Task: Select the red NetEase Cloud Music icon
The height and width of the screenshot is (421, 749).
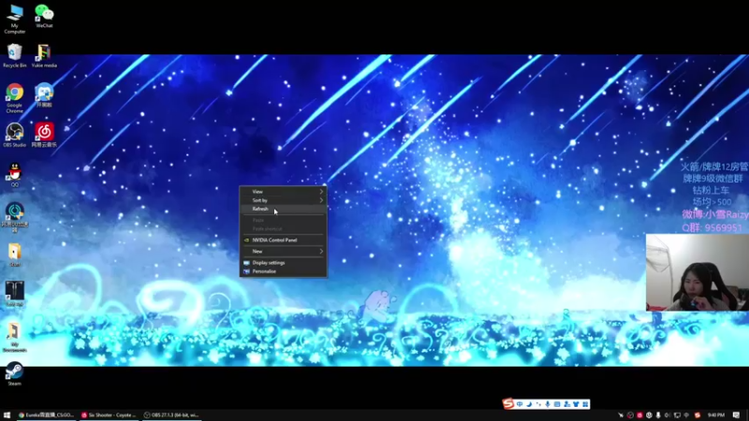Action: pyautogui.click(x=44, y=135)
